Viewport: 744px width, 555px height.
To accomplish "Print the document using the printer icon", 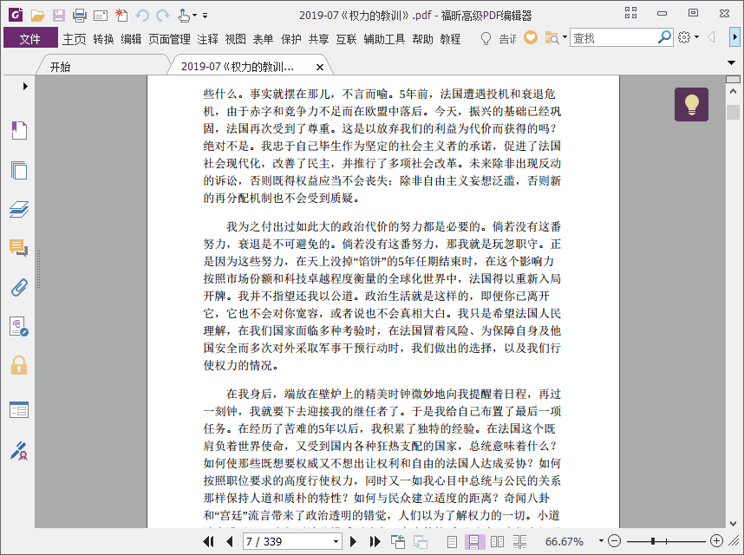I will [x=79, y=16].
